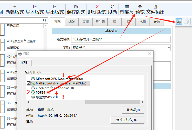Switch to the 纸张 tab

pos(72,22)
